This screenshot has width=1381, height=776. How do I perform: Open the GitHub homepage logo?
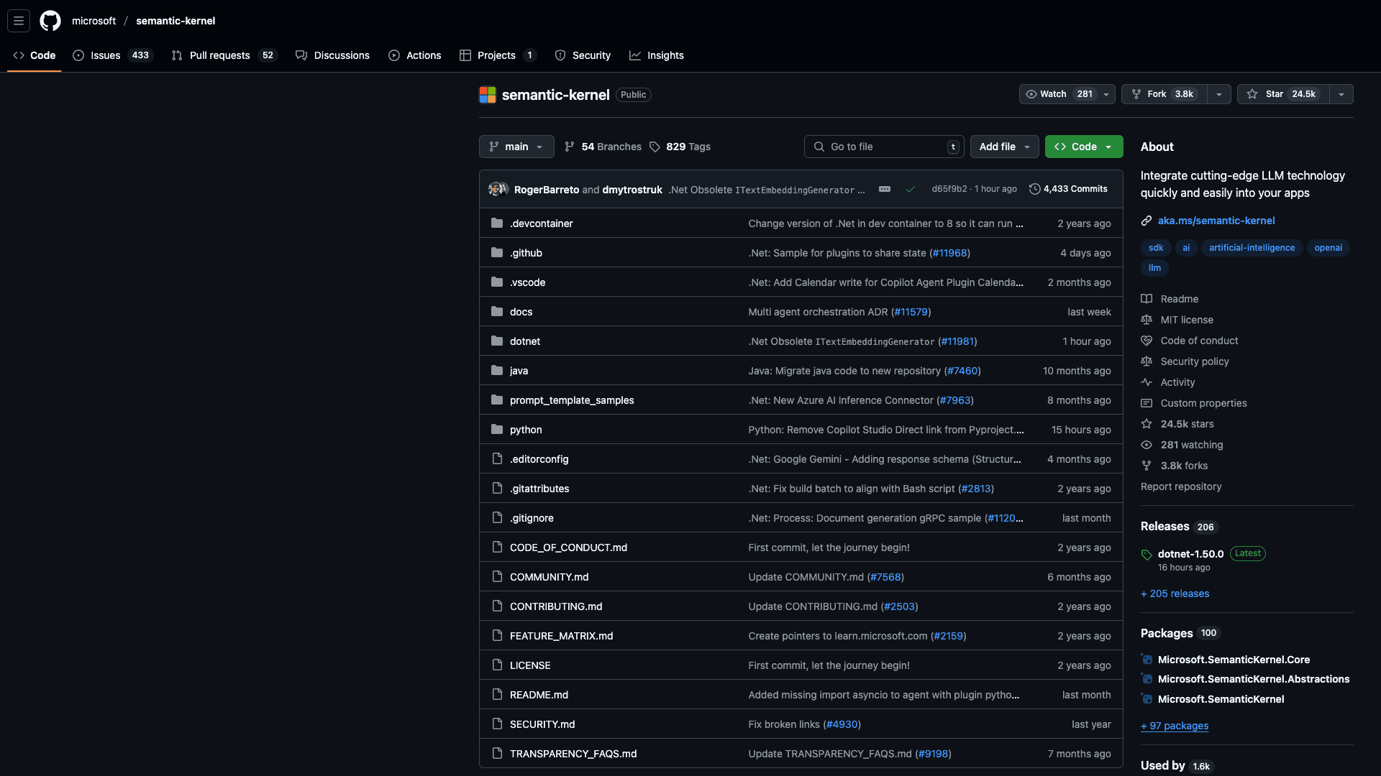click(x=50, y=21)
